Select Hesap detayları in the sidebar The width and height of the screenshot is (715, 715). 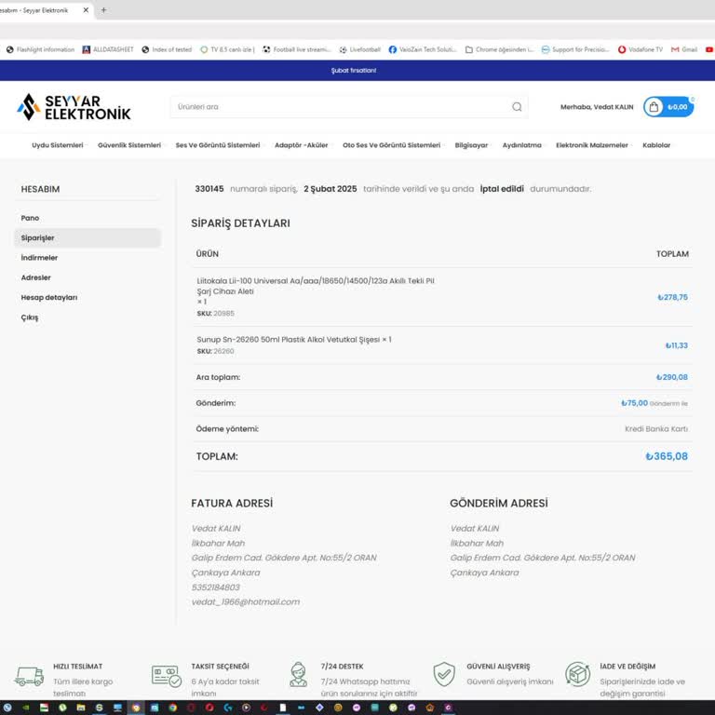[49, 298]
